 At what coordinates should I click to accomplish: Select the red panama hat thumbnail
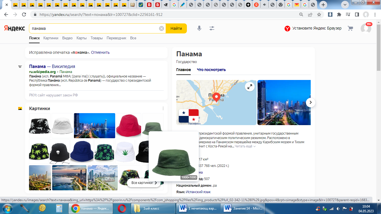coord(129,125)
